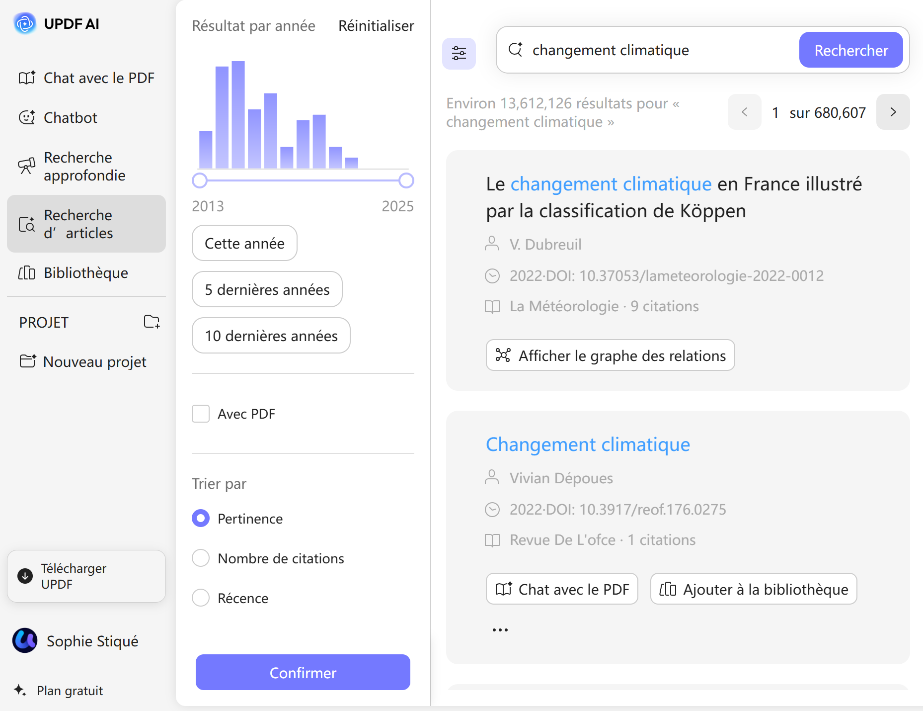This screenshot has width=923, height=711.
Task: Select the Récence sort option
Action: tap(201, 598)
